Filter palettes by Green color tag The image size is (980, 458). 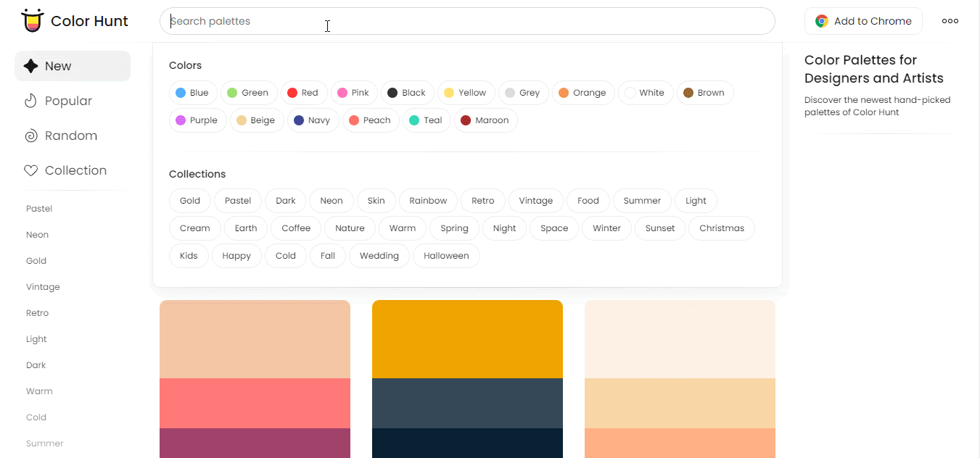pyautogui.click(x=249, y=93)
